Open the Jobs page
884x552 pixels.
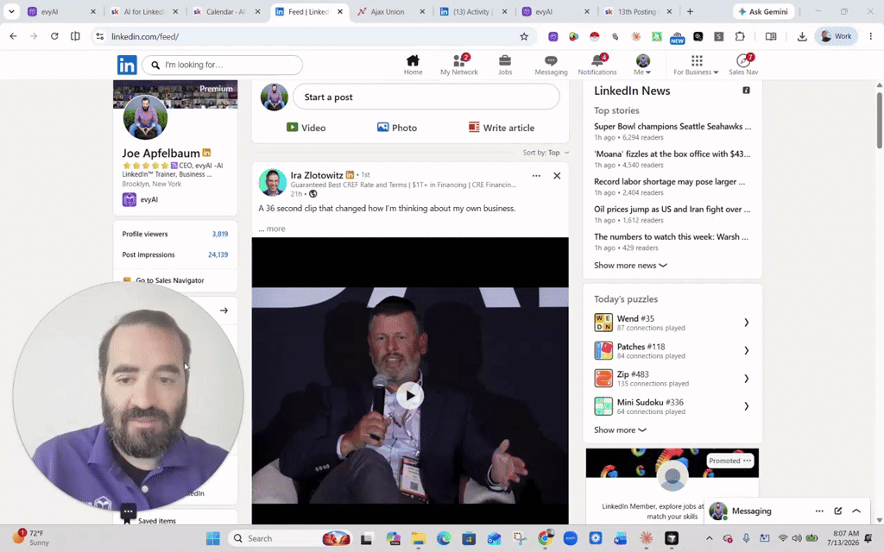tap(504, 65)
